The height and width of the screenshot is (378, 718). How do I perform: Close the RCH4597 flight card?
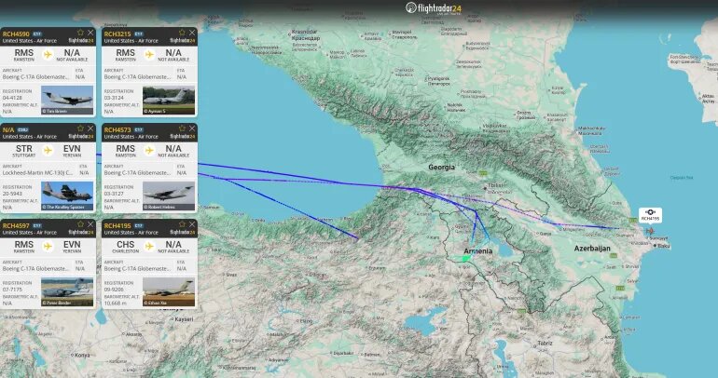coord(90,224)
